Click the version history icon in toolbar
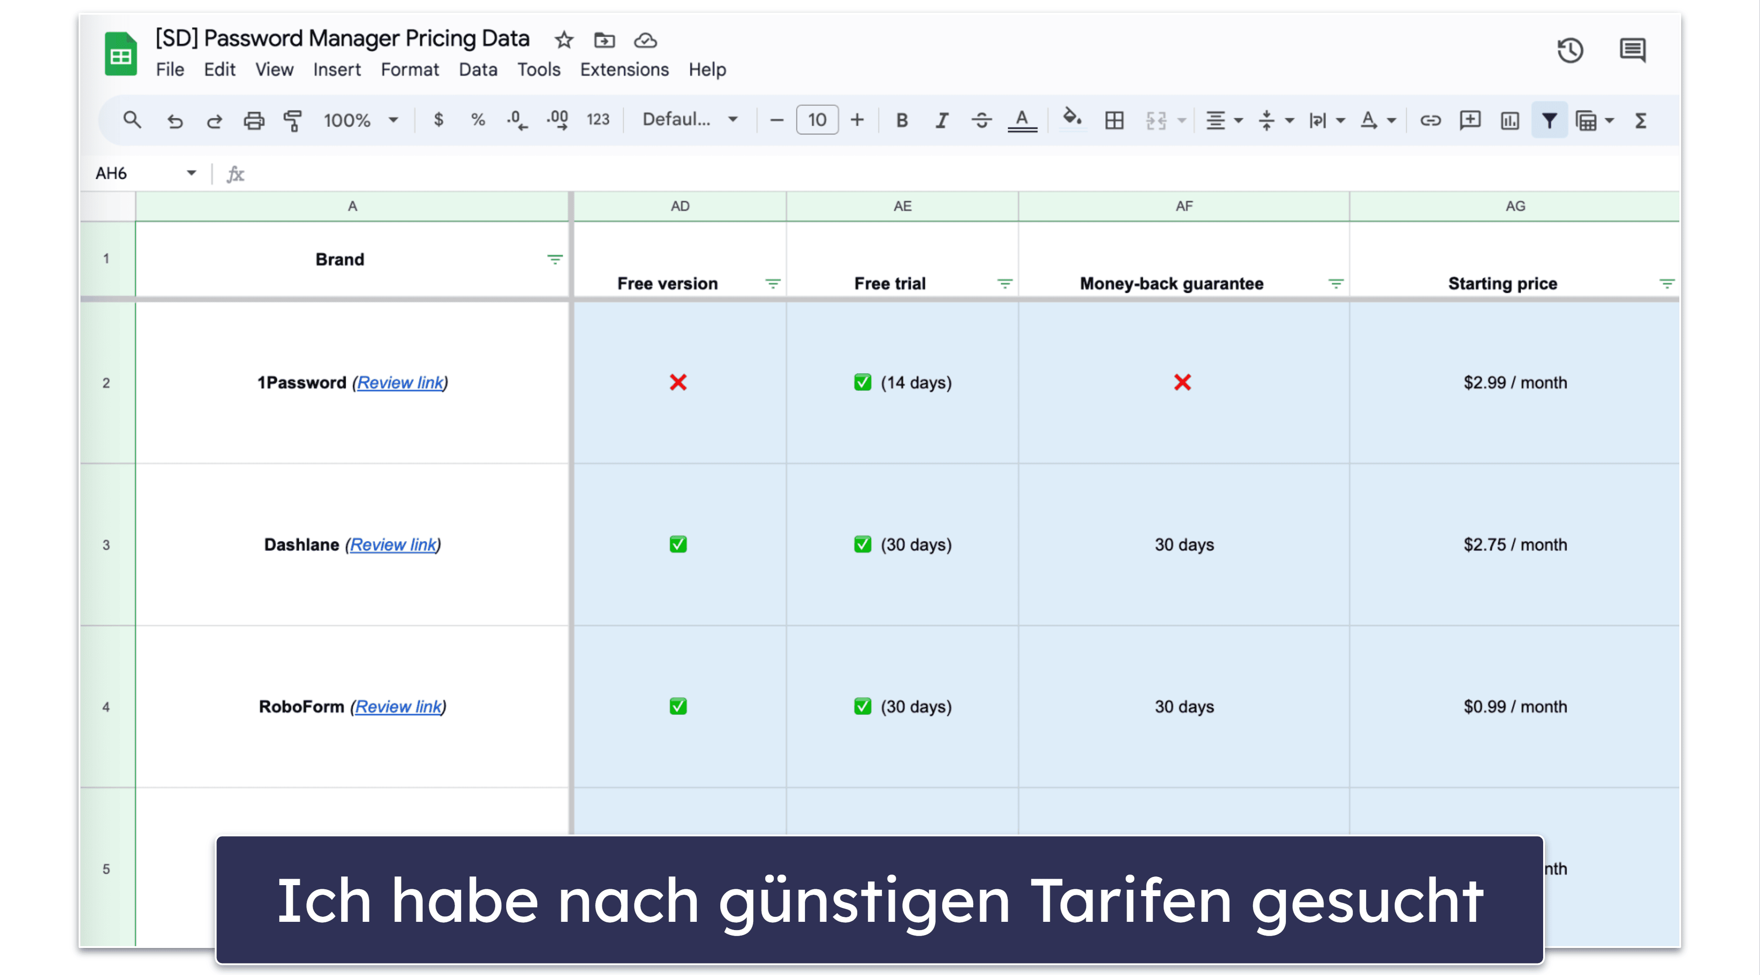The height and width of the screenshot is (975, 1760). click(x=1569, y=48)
